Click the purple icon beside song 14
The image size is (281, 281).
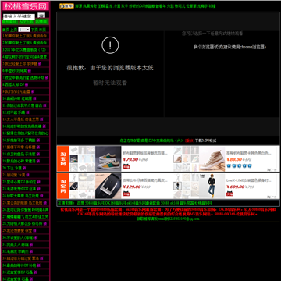(x=44, y=126)
